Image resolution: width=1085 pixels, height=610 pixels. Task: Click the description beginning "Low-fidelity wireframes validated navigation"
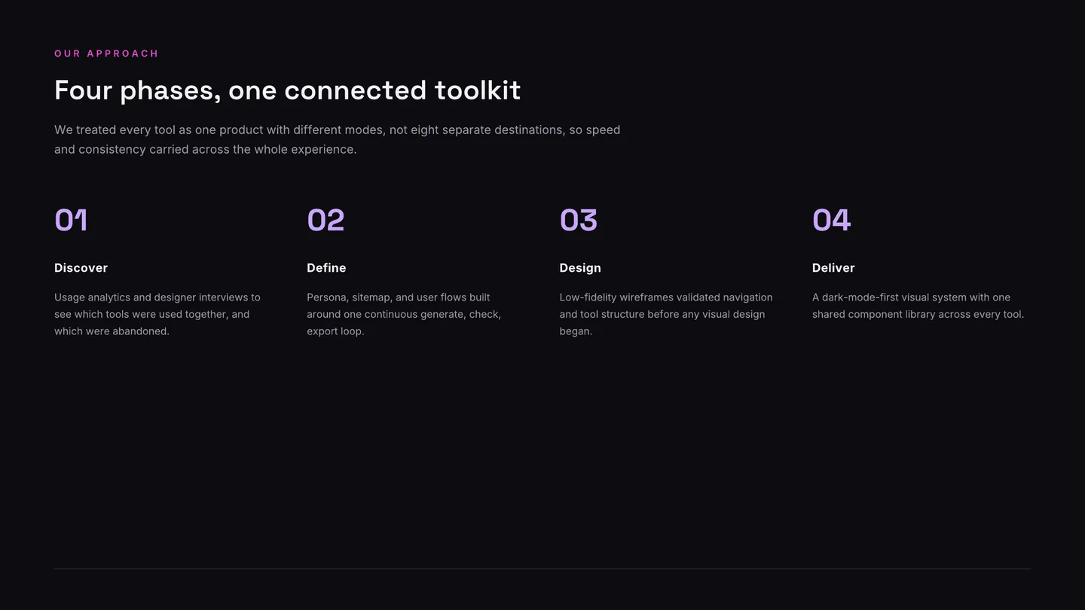pyautogui.click(x=666, y=314)
